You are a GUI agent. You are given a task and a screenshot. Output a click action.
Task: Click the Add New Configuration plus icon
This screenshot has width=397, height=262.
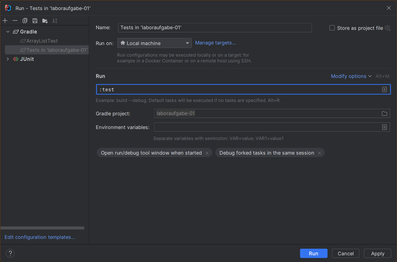pyautogui.click(x=5, y=21)
